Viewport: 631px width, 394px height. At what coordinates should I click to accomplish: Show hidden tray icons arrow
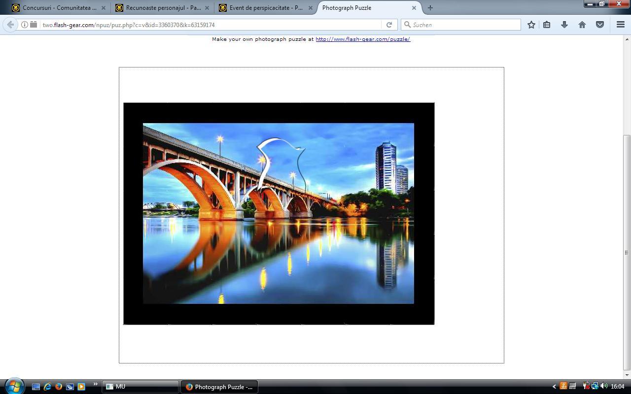click(554, 387)
